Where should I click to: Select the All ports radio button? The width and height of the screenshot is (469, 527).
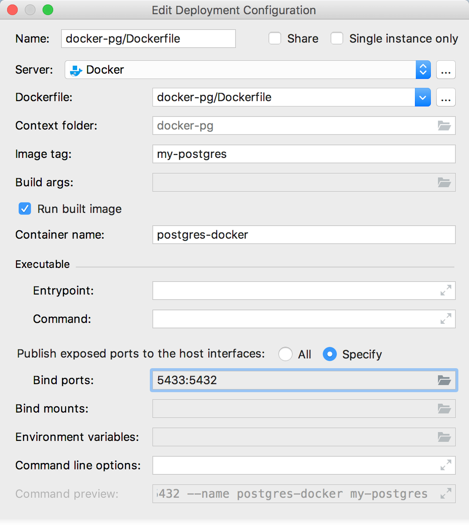tap(285, 354)
